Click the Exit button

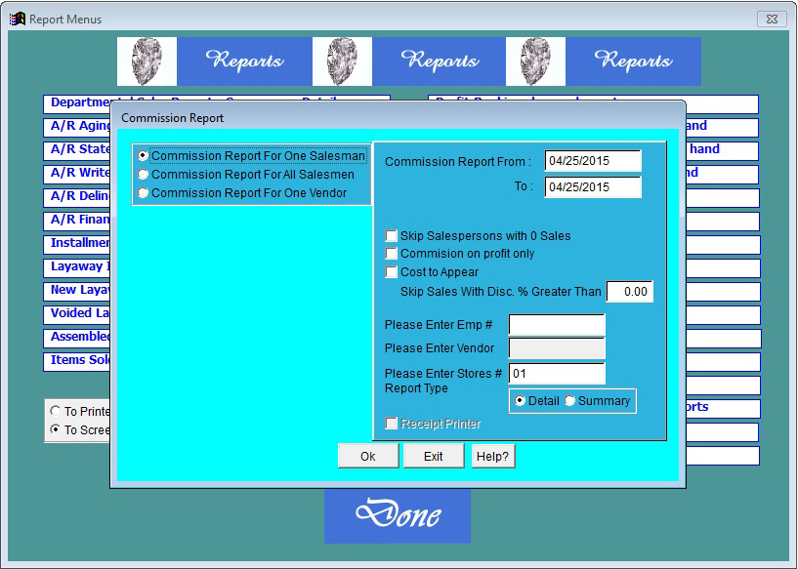click(434, 457)
